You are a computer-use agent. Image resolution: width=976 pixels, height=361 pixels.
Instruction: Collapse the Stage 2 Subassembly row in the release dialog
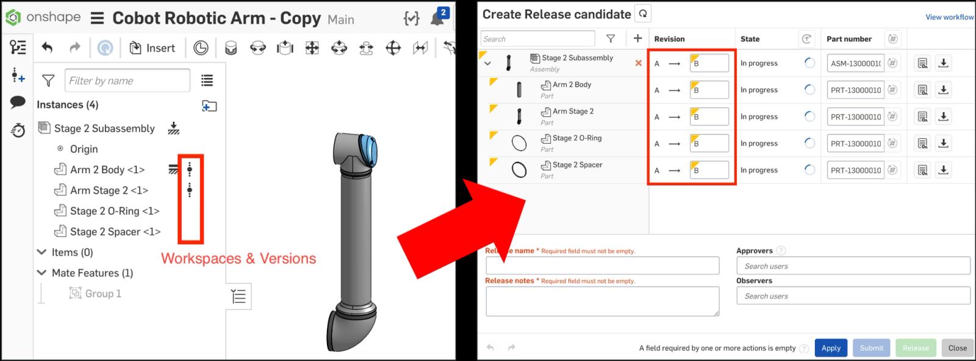487,63
